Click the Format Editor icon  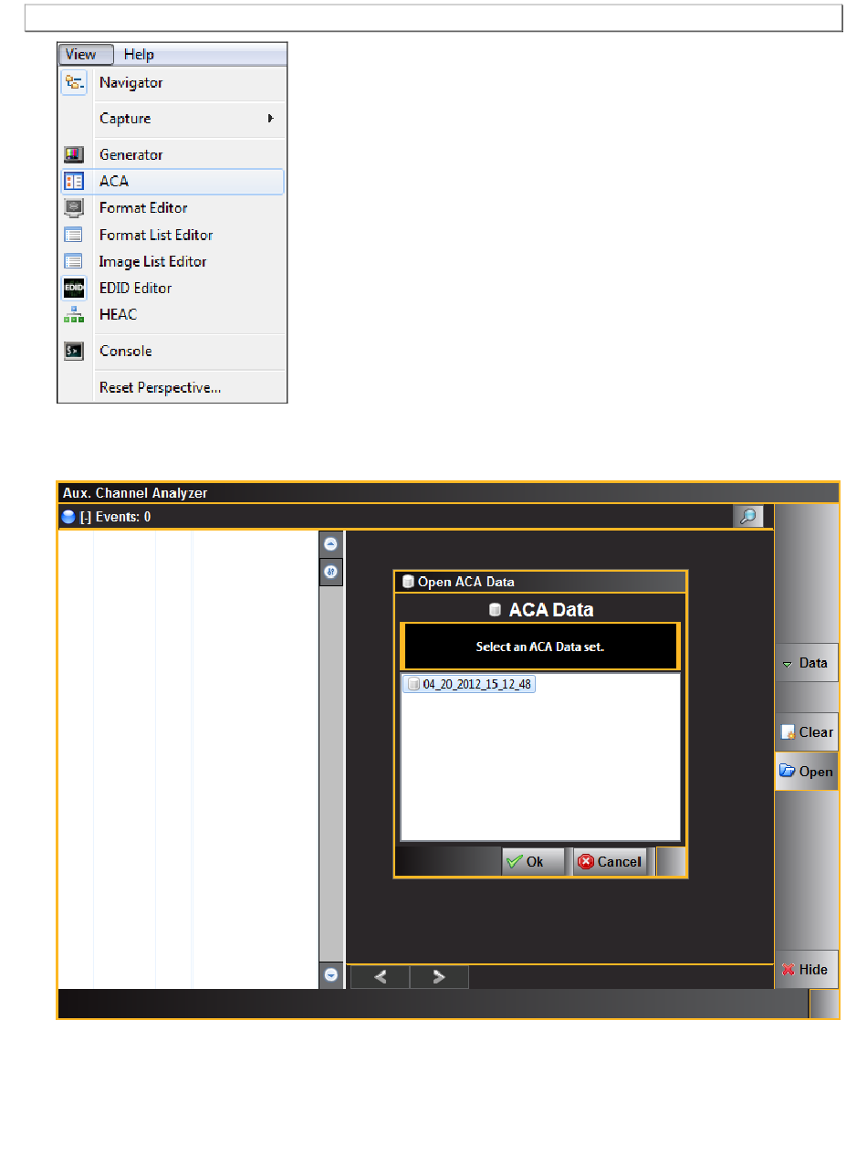pyautogui.click(x=74, y=208)
